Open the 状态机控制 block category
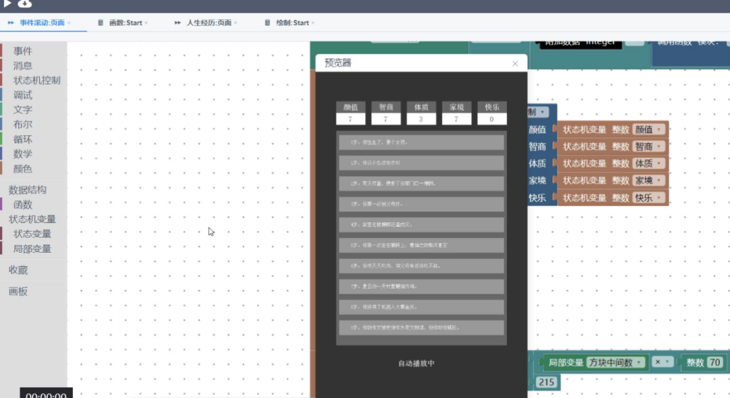 (36, 80)
